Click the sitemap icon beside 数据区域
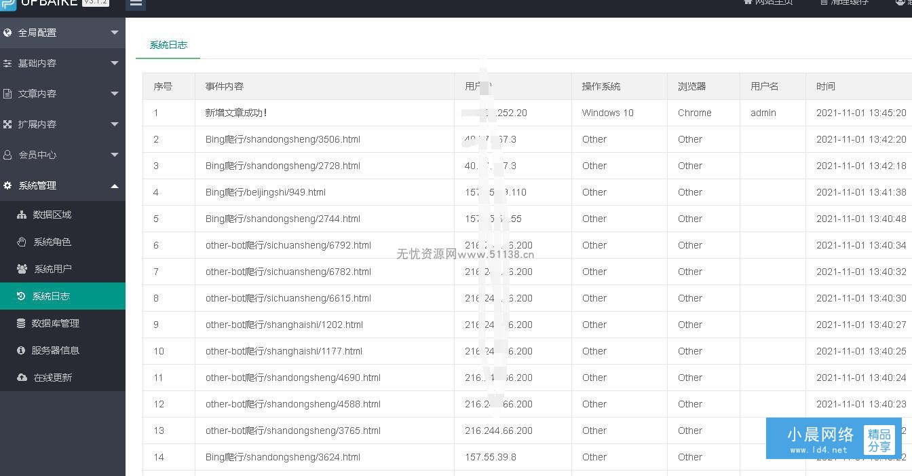Viewport: 912px width, 476px height. click(22, 215)
